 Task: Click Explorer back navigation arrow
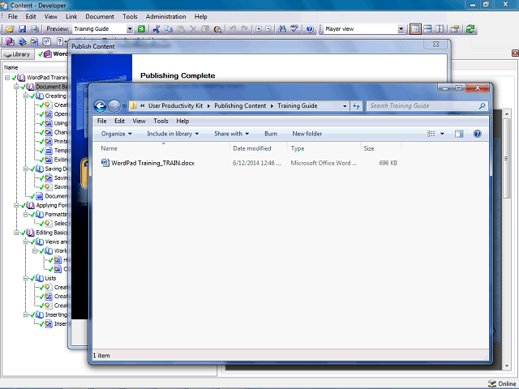[x=100, y=106]
